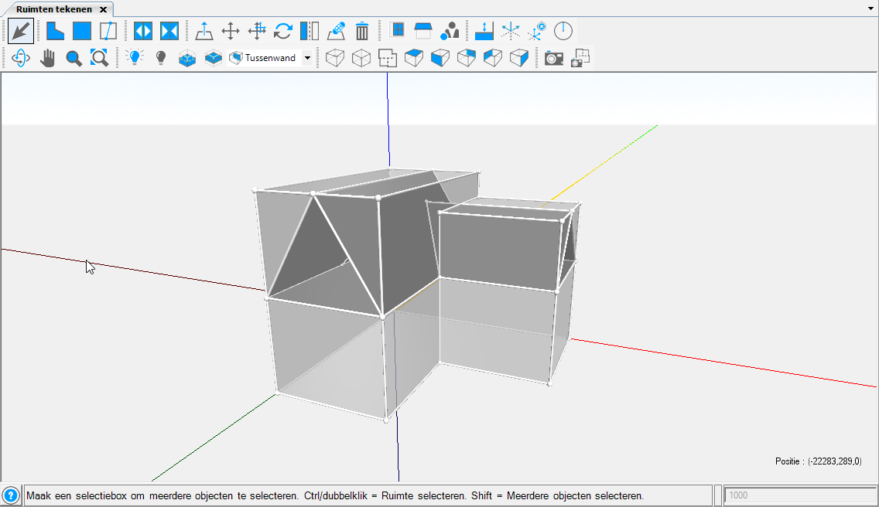Select the arrow selection tool

pyautogui.click(x=21, y=31)
